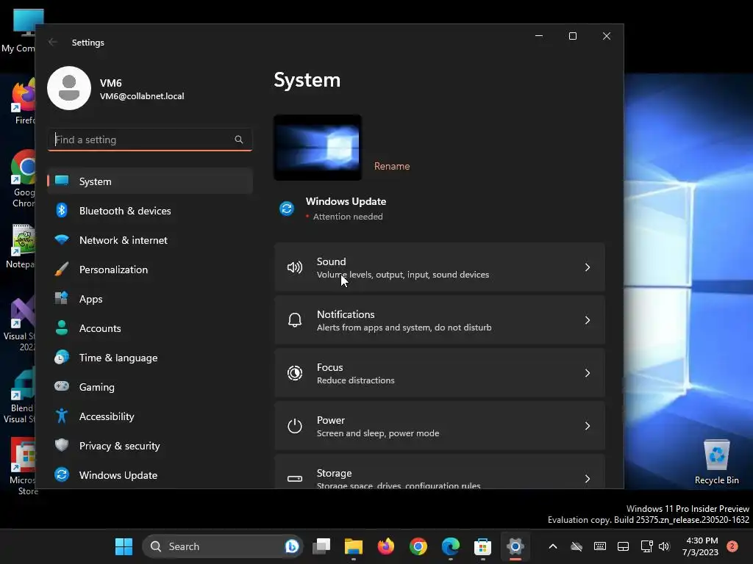Launch Firefox from the taskbar
The width and height of the screenshot is (753, 564).
(x=385, y=546)
